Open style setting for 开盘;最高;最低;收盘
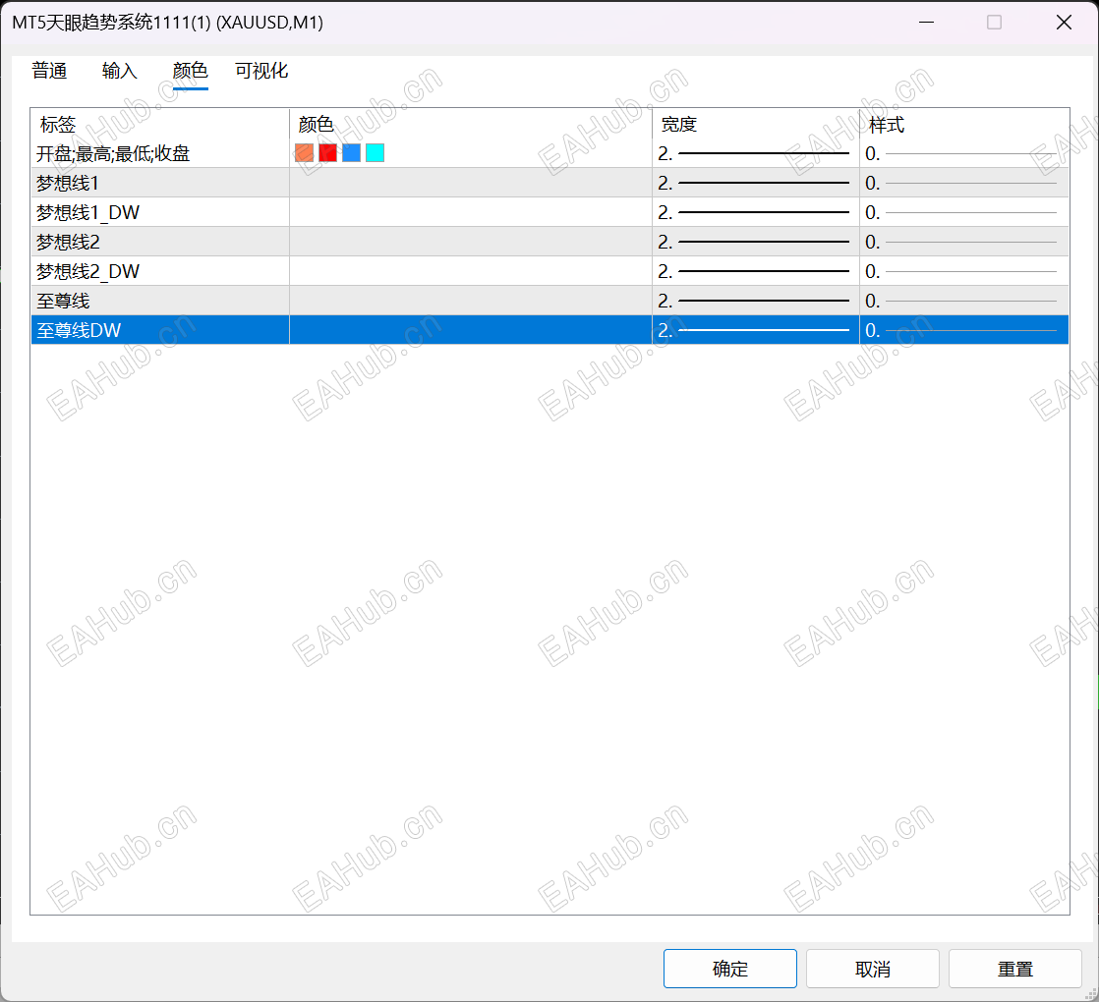The width and height of the screenshot is (1099, 1002). coord(964,153)
